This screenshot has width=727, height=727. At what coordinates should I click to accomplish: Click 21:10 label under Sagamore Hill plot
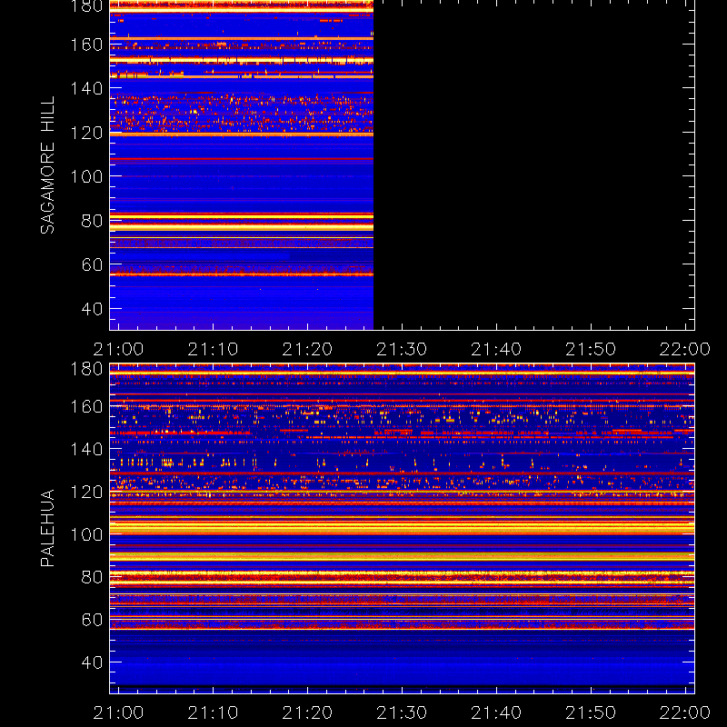213,349
